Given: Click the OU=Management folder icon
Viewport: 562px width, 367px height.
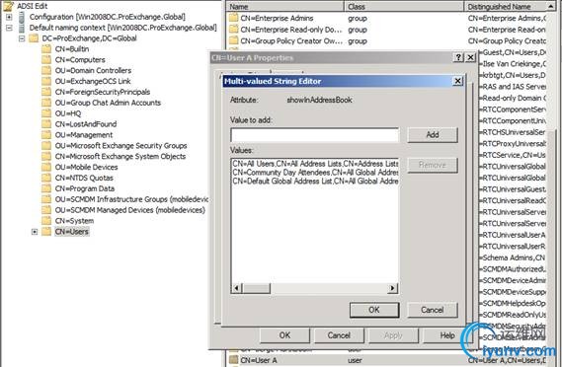Looking at the screenshot, I should tap(46, 135).
